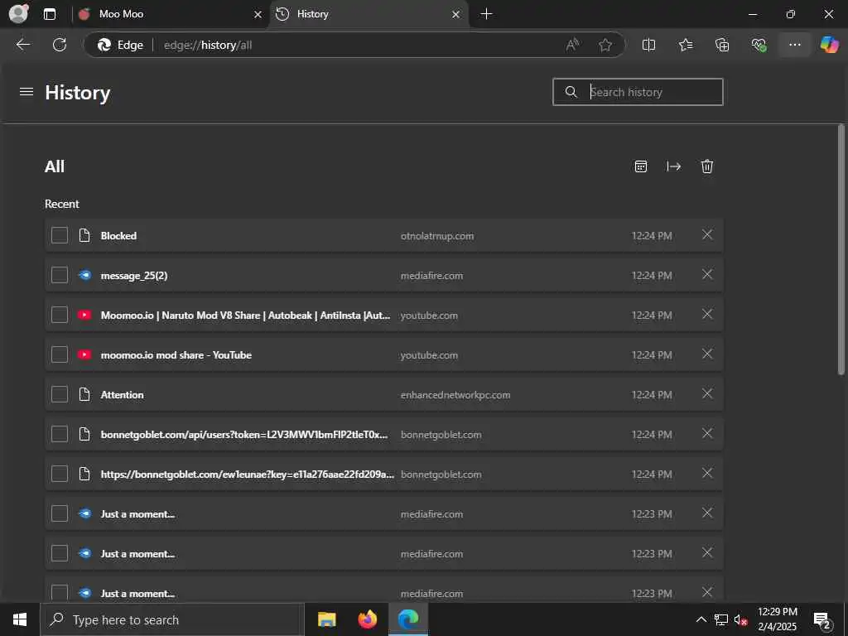
Task: Click the Edge taskbar icon
Action: [x=408, y=619]
